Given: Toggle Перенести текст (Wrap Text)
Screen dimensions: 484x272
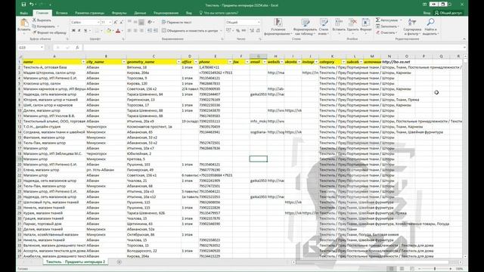Looking at the screenshot, I should (176, 22).
